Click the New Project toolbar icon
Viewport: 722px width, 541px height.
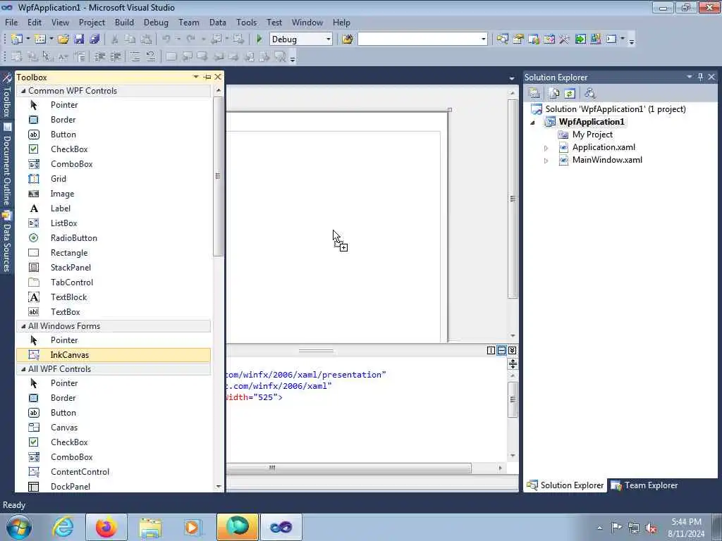pyautogui.click(x=17, y=39)
